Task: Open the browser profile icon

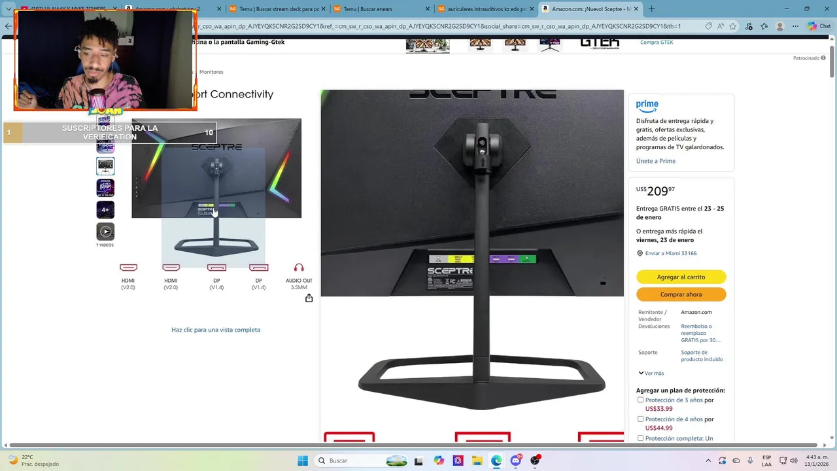Action: pos(779,26)
